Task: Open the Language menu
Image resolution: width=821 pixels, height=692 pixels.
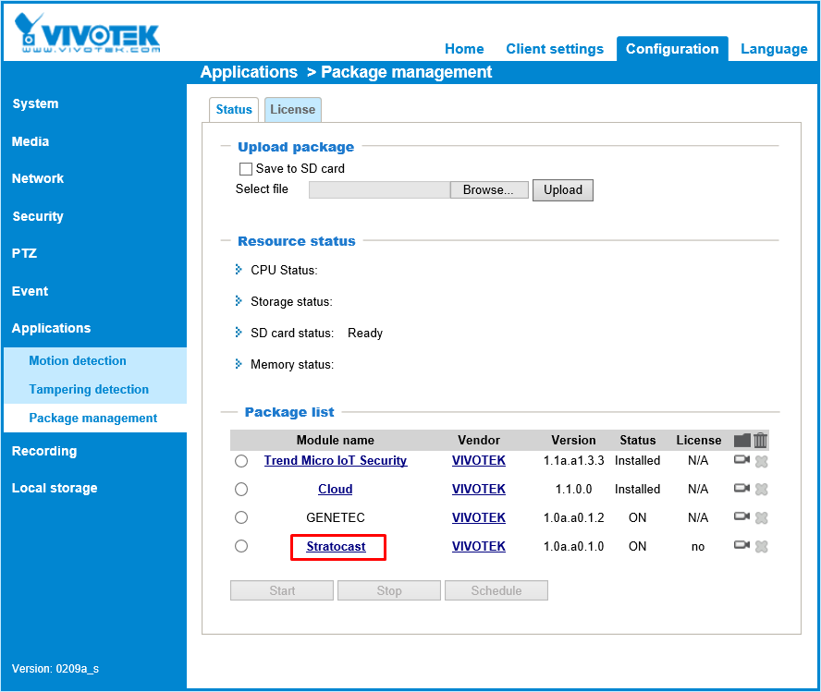Action: coord(774,49)
